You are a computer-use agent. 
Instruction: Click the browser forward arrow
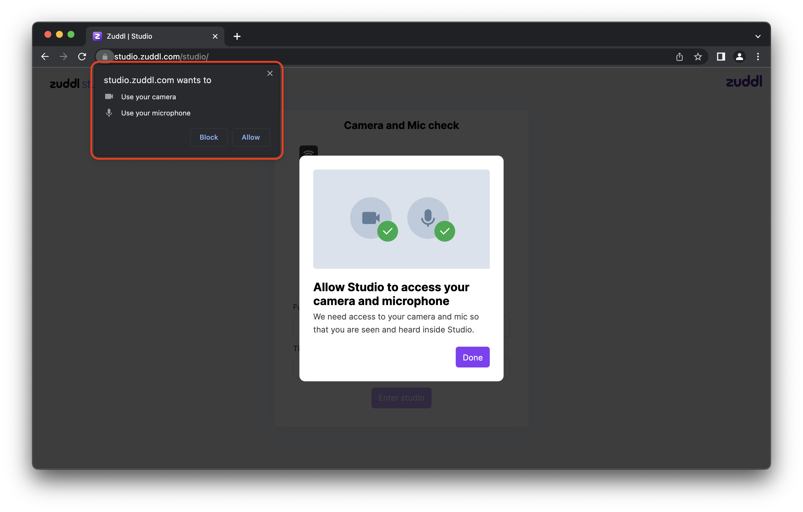[63, 57]
